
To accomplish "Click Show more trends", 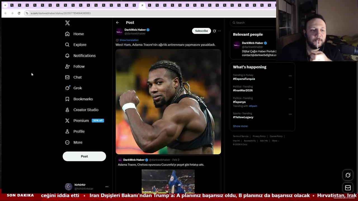I will click(240, 126).
